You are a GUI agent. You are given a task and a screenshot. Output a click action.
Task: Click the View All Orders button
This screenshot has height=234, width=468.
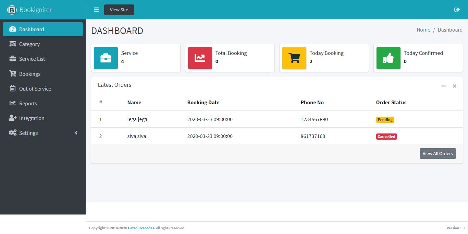438,153
